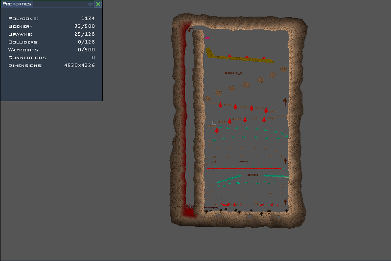Collapse the Properties panel with the triangle arrow
This screenshot has width=391, height=261.
click(90, 4)
